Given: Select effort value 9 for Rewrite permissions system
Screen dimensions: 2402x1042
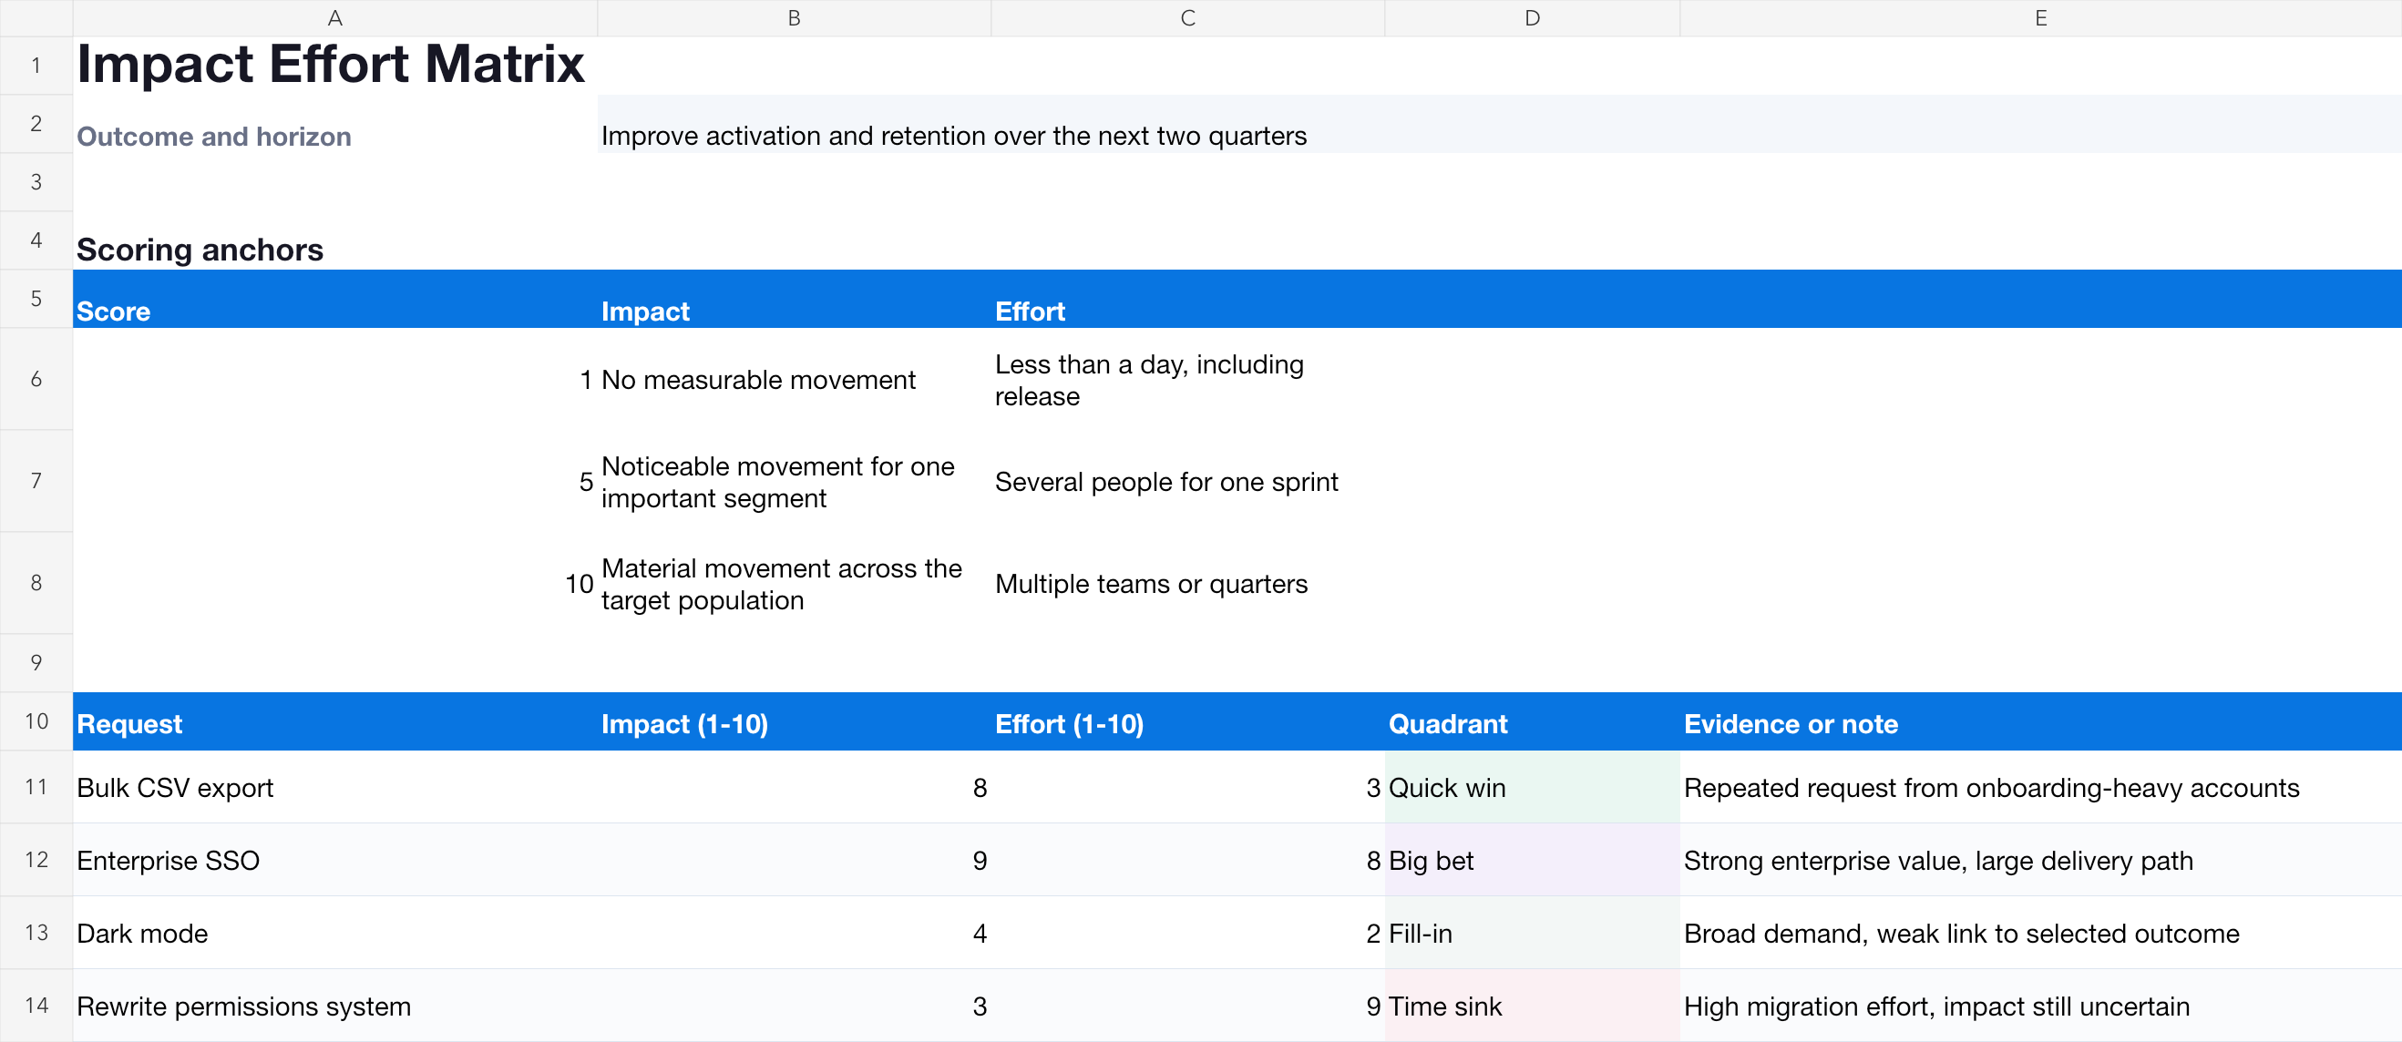Looking at the screenshot, I should click(x=1187, y=1006).
